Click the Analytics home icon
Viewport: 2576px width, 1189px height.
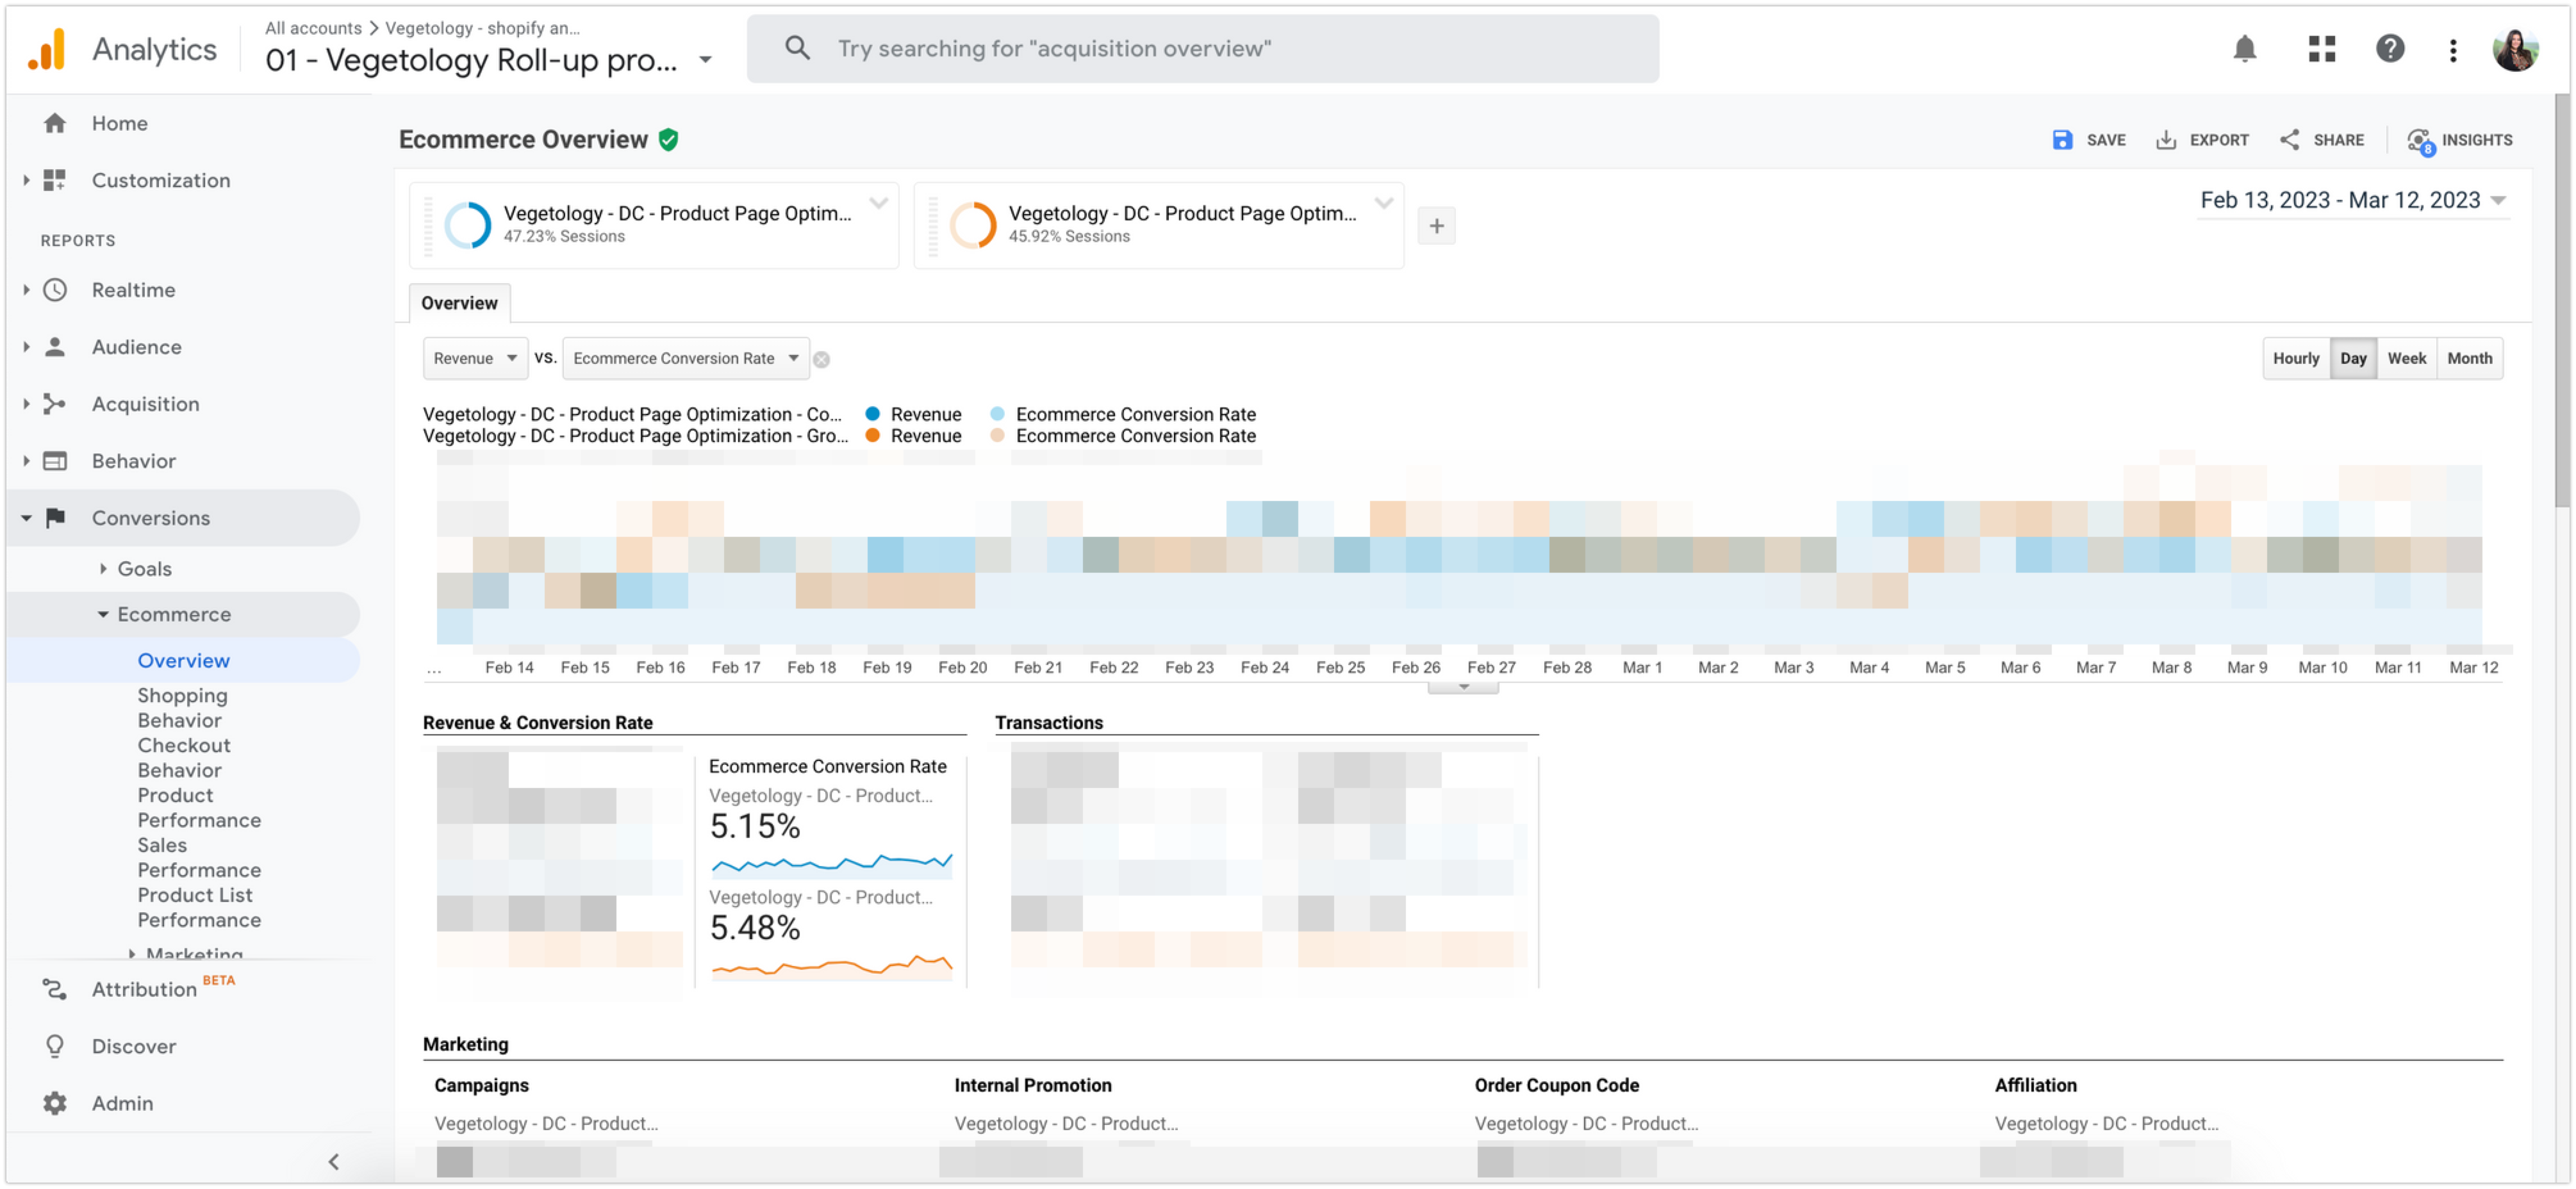44,46
